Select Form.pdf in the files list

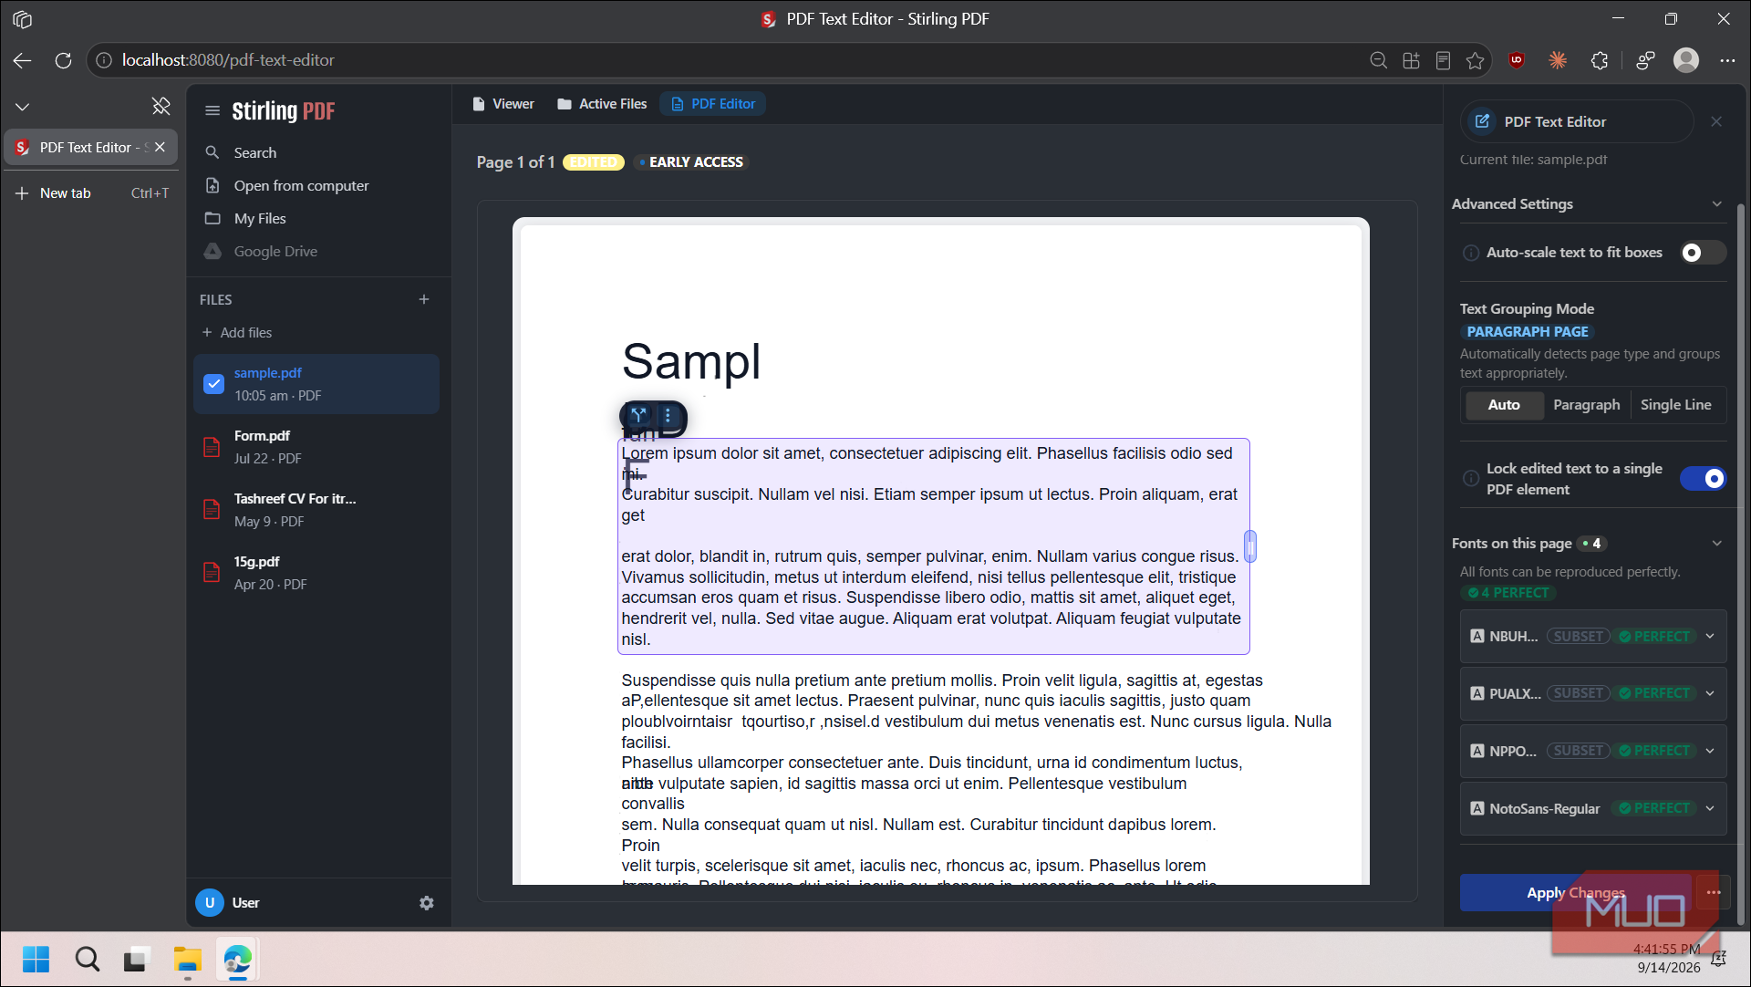[316, 447]
